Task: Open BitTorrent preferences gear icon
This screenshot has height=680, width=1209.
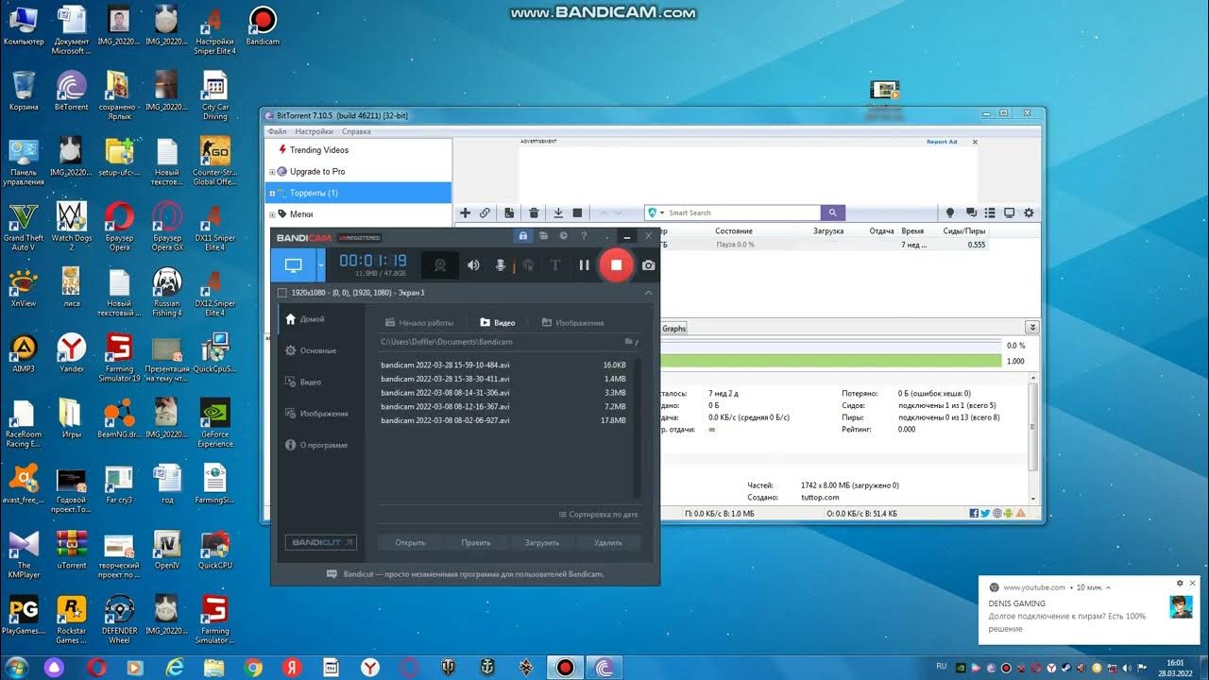Action: 1029,213
